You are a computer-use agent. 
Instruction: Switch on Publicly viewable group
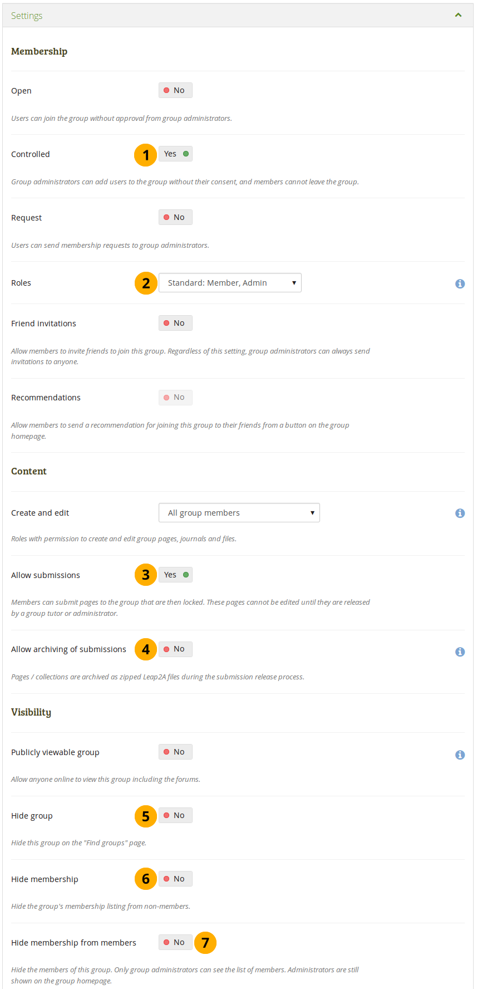[x=175, y=752]
